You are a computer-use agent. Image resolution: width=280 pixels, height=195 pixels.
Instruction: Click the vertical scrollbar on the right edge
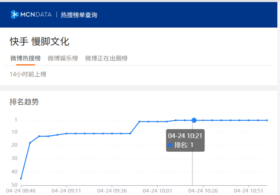(278, 97)
